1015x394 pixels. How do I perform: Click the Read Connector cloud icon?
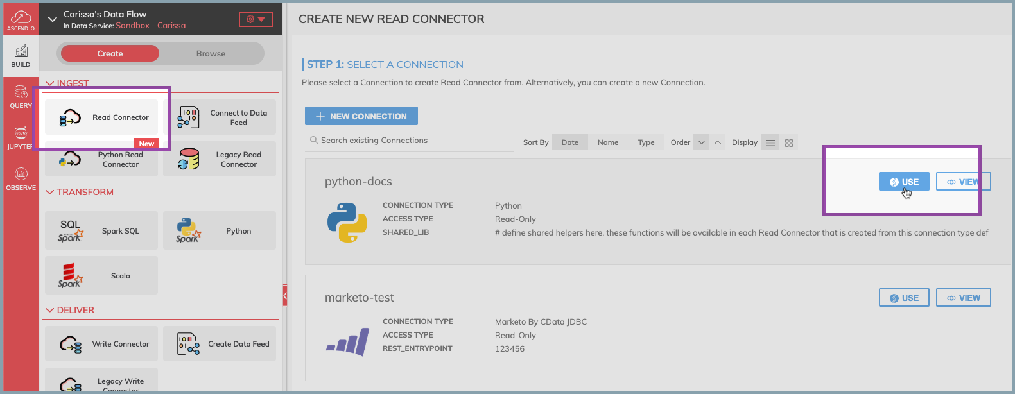(x=70, y=117)
